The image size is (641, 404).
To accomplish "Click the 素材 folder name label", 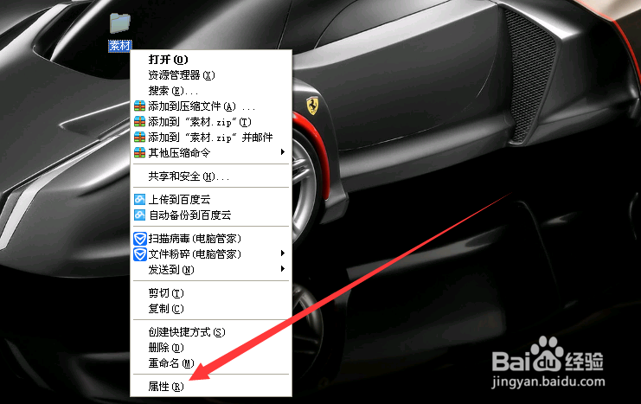I will click(x=119, y=45).
